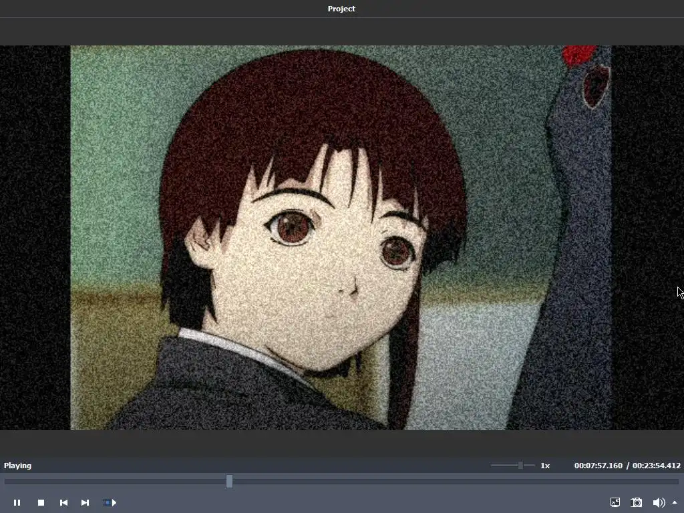Click the playback speed slider handle
Image resolution: width=684 pixels, height=513 pixels.
[x=520, y=466]
